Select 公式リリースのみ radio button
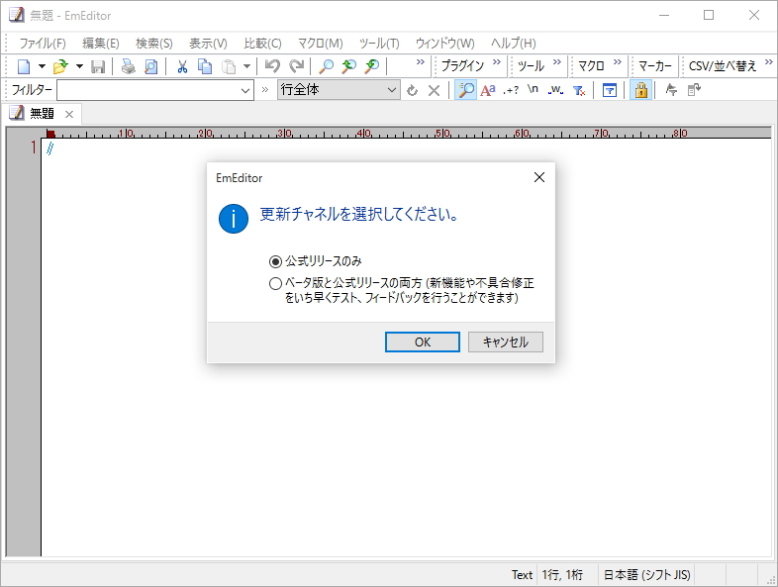The image size is (778, 587). coord(275,261)
